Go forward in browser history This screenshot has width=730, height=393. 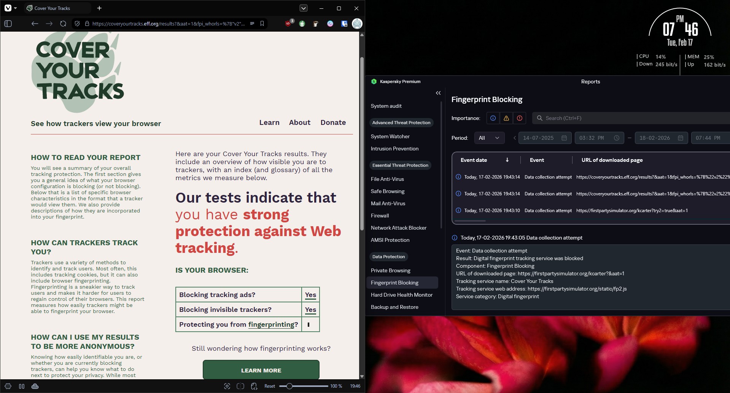49,24
